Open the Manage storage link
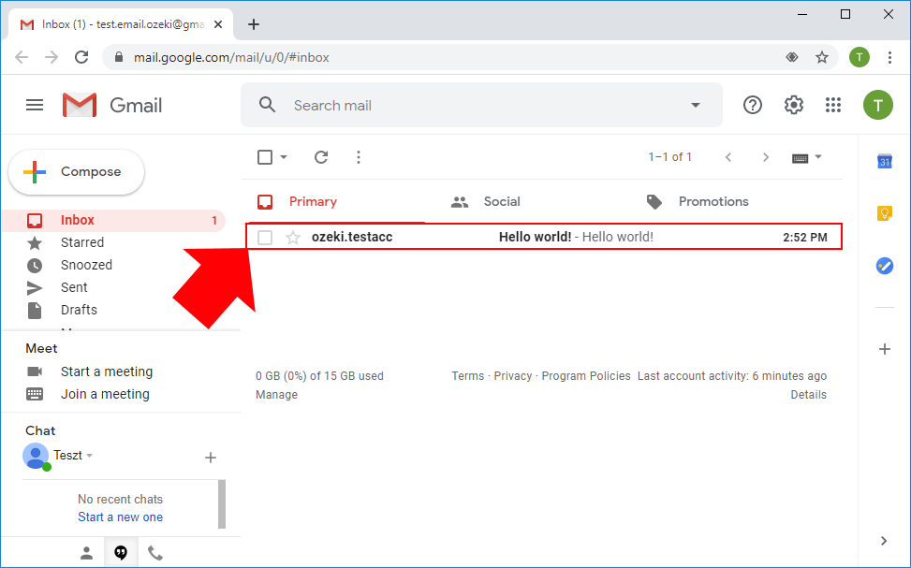911x568 pixels. tap(276, 395)
